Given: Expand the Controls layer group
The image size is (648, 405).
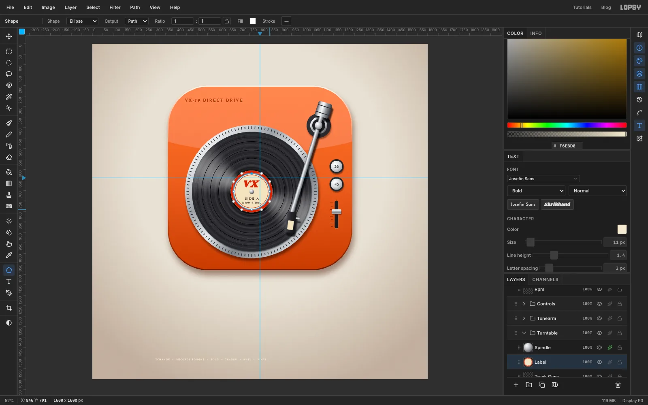Looking at the screenshot, I should [524, 304].
